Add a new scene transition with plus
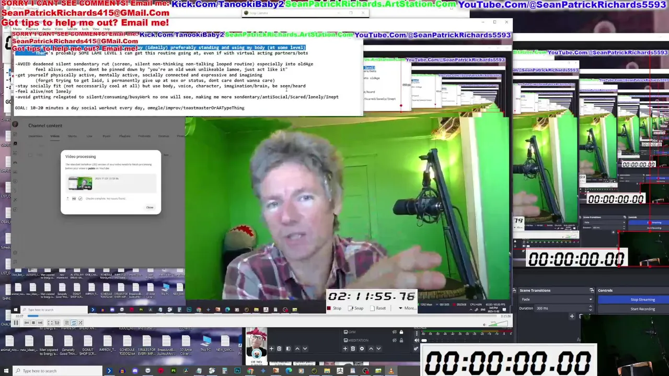 tap(572, 316)
